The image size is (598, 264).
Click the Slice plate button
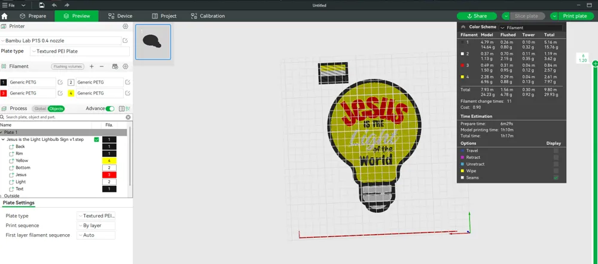point(527,16)
